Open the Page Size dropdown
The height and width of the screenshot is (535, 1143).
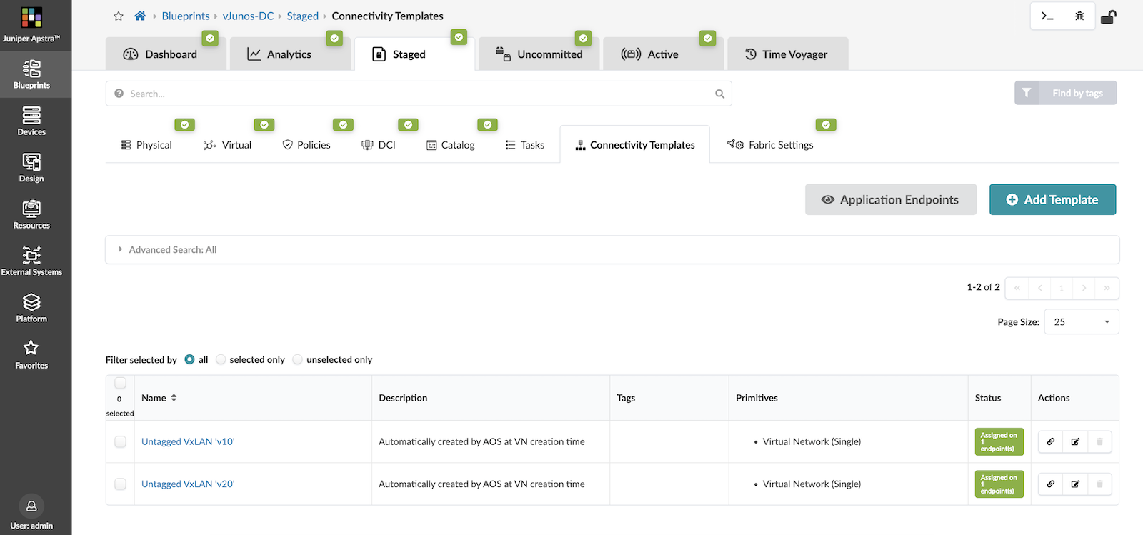[x=1082, y=321]
